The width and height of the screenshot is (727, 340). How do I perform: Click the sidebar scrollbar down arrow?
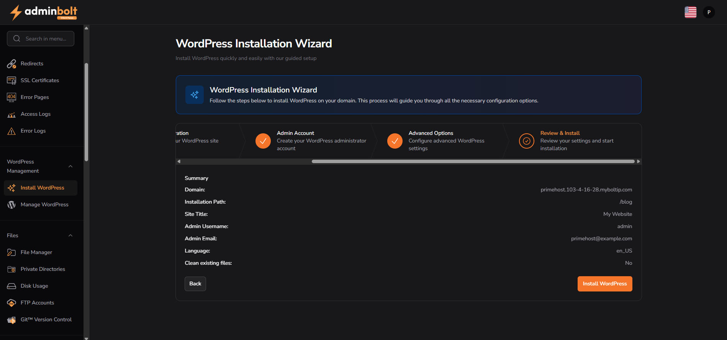[87, 338]
